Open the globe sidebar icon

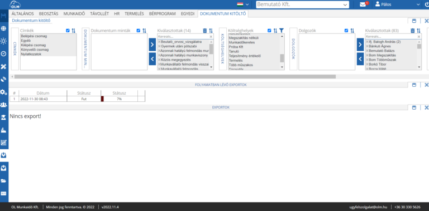[x=3, y=28]
